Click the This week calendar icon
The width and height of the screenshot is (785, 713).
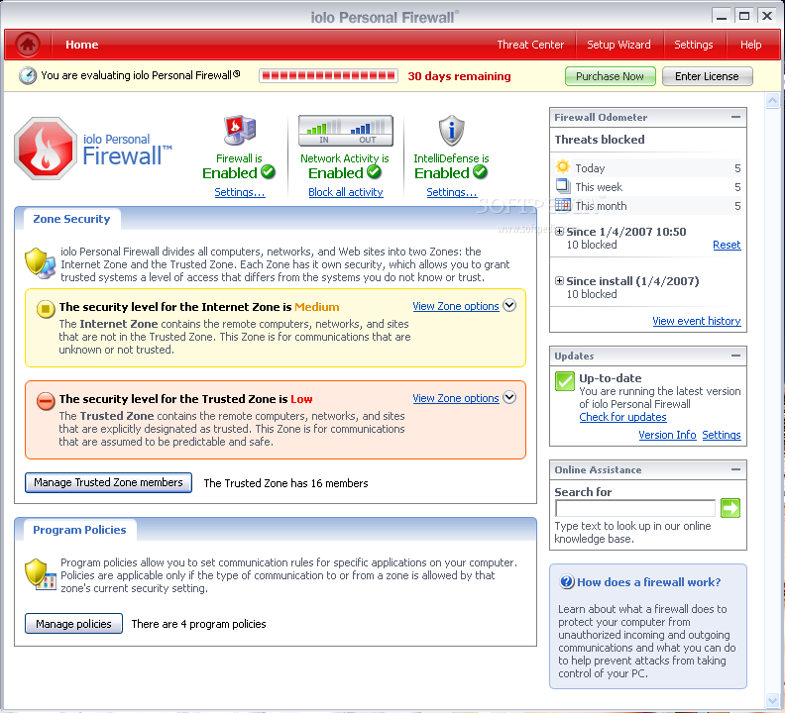[563, 185]
